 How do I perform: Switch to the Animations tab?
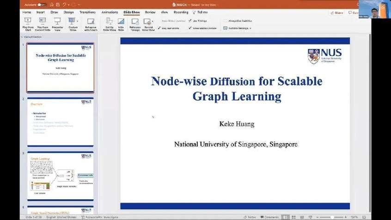(x=110, y=12)
